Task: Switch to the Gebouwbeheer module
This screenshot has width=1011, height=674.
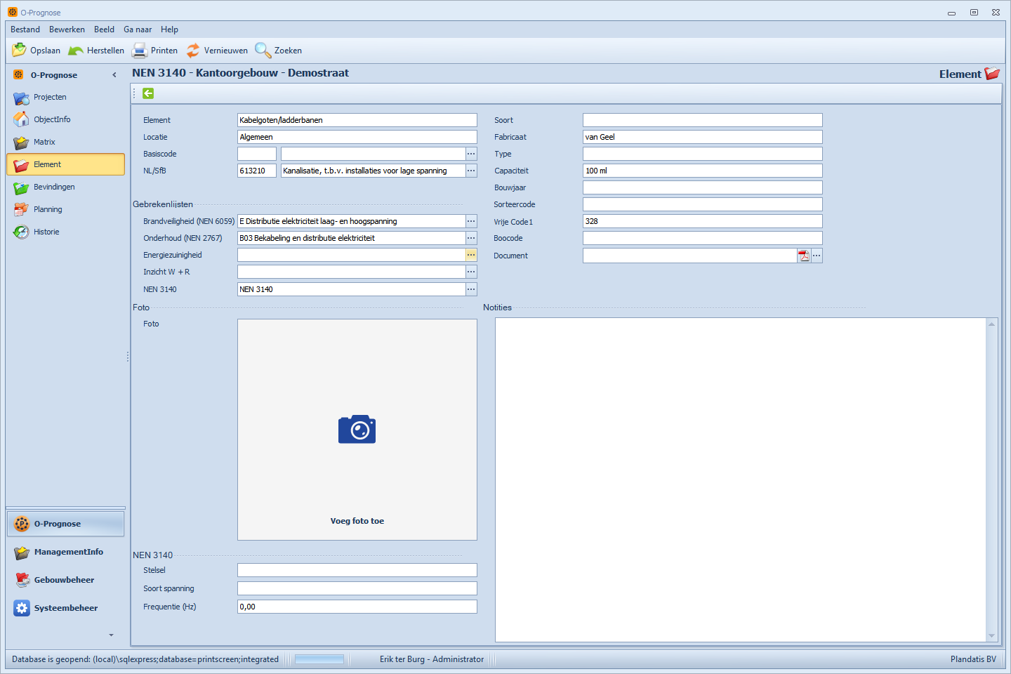Action: click(64, 580)
